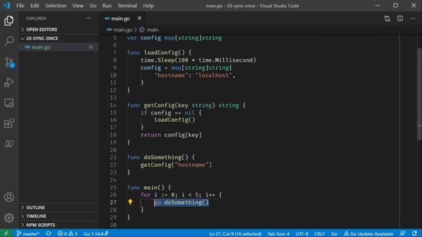The height and width of the screenshot is (237, 422).
Task: Click the master branch in status bar
Action: click(28, 234)
